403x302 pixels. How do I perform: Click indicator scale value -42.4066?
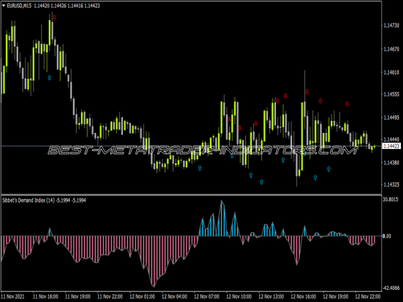[x=391, y=288]
